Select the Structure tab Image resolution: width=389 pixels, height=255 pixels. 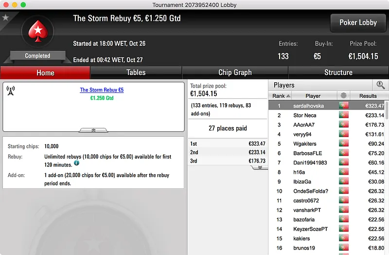tap(338, 73)
